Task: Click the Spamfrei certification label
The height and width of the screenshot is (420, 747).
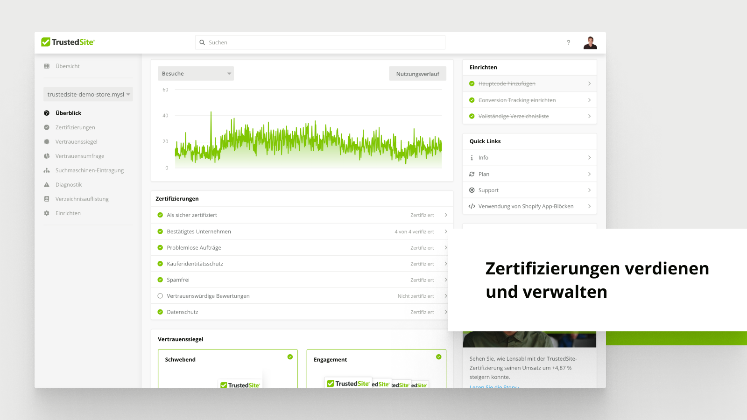Action: tap(178, 280)
